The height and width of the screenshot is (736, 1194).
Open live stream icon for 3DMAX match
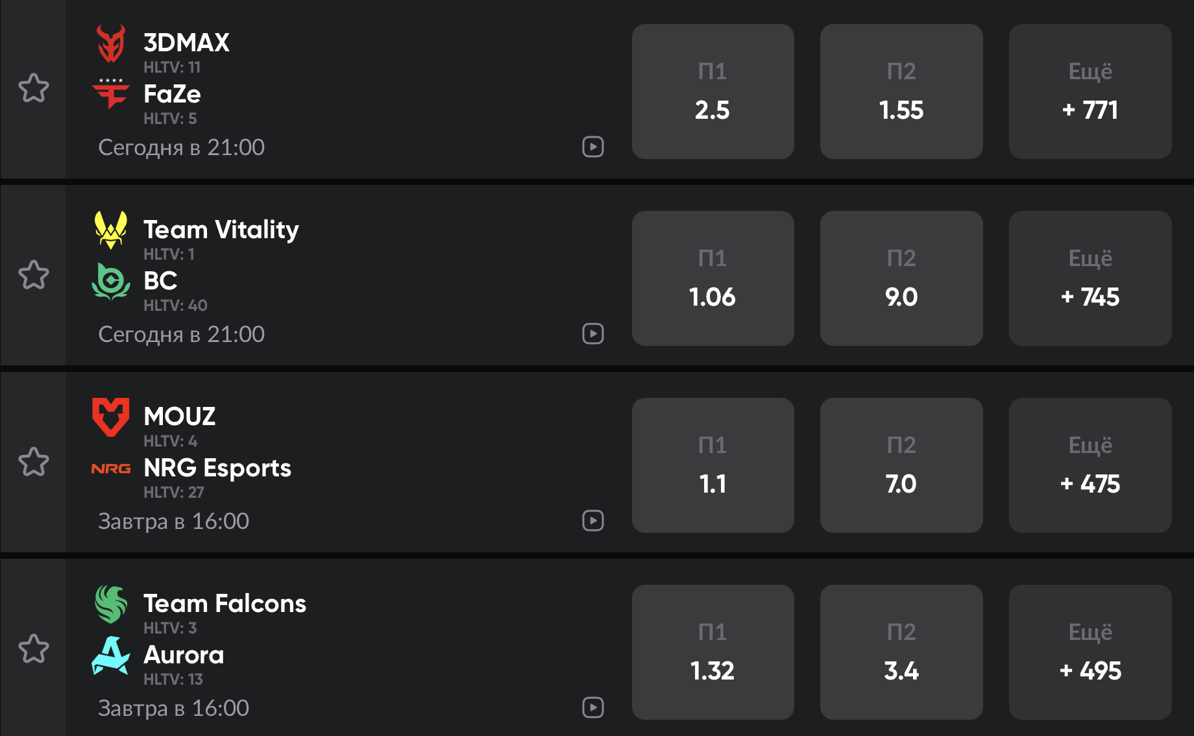(x=593, y=147)
